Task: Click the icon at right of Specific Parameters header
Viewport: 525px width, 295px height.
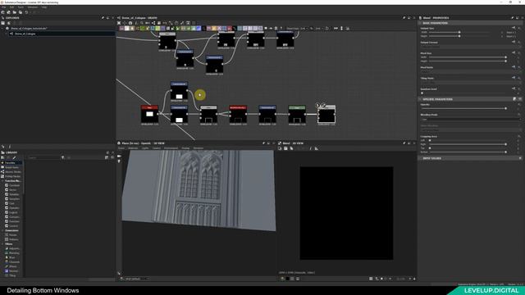Action: [514, 99]
